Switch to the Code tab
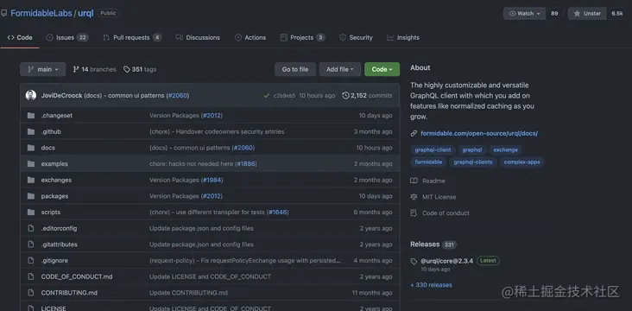 tap(20, 37)
